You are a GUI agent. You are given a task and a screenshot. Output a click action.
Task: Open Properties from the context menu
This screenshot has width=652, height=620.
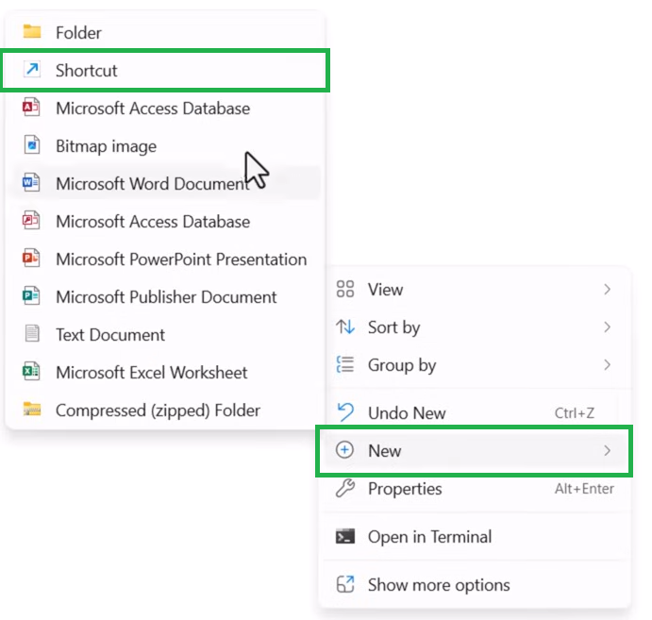click(x=405, y=489)
